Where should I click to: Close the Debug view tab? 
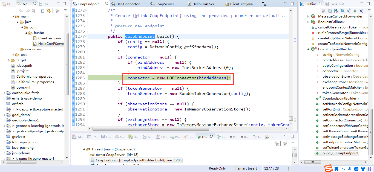point(211,137)
